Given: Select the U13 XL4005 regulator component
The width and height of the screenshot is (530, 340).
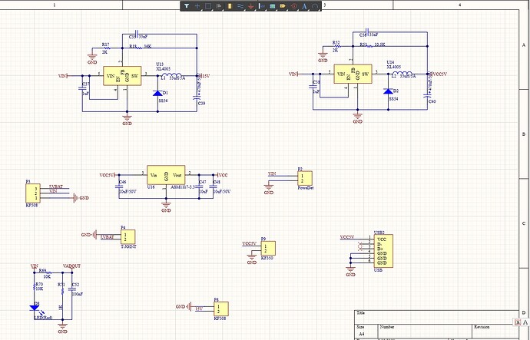Looking at the screenshot, I should point(121,76).
